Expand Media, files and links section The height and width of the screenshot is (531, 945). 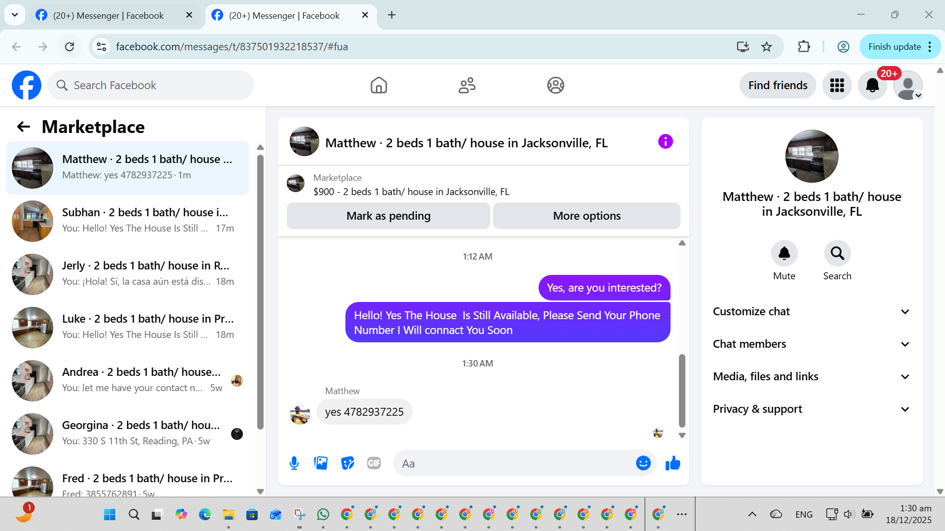point(811,377)
